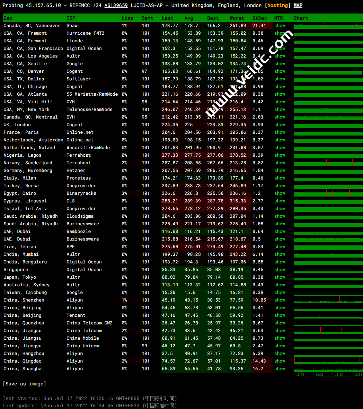Show MTR for Egypt, Cairo Binaryracks
This screenshot has width=363, height=409.
pyautogui.click(x=280, y=193)
